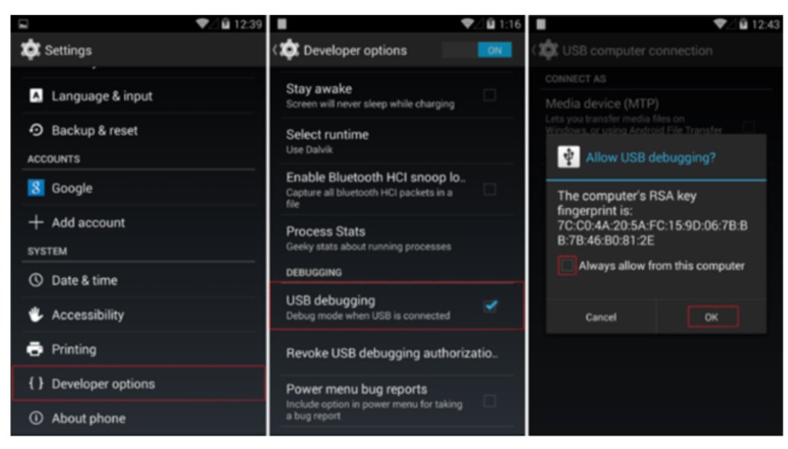Tap the Backup & reset icon
This screenshot has height=449, width=788.
tap(36, 130)
